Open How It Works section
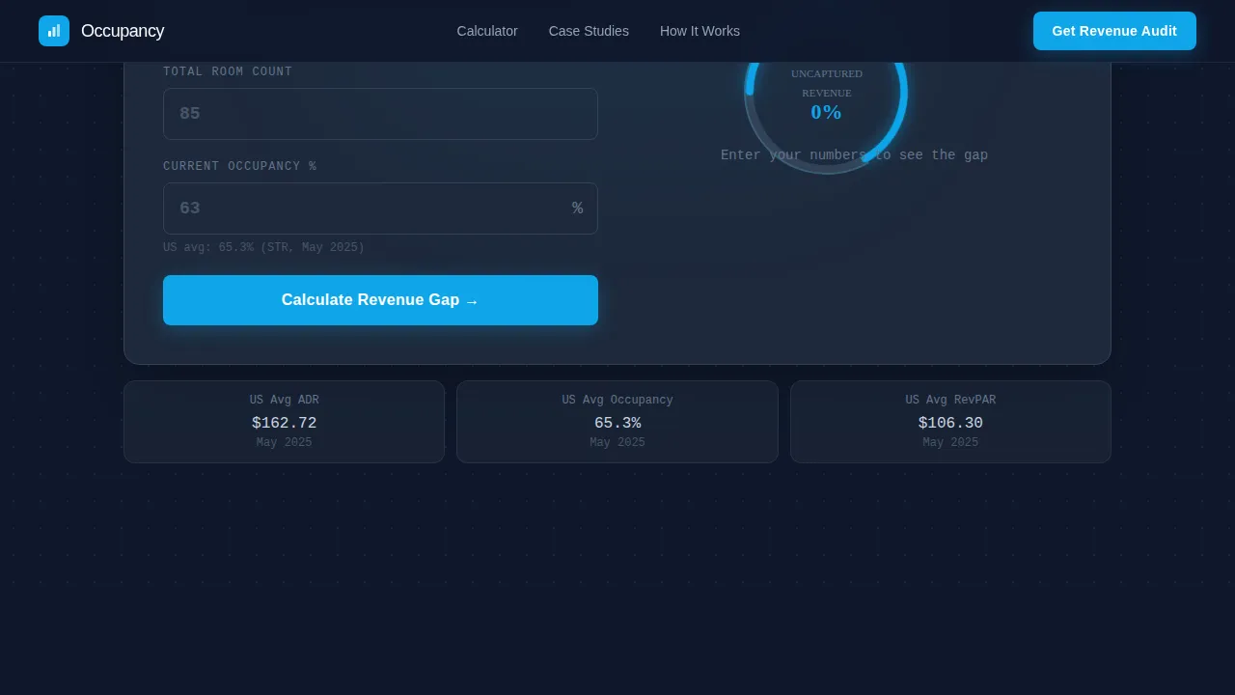 click(x=700, y=31)
